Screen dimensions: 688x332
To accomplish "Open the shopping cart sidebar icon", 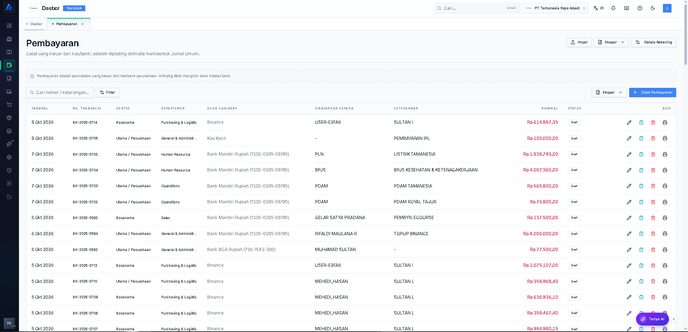I will coord(9,105).
